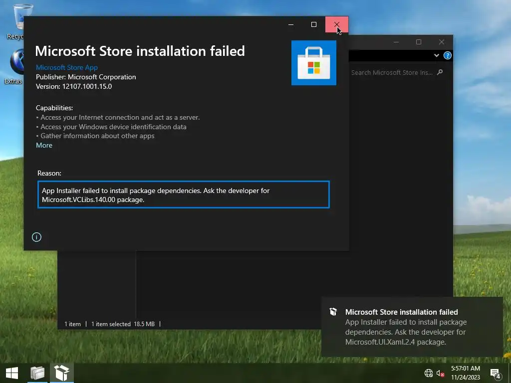
Task: Open the help icon in File Explorer
Action: click(x=448, y=55)
